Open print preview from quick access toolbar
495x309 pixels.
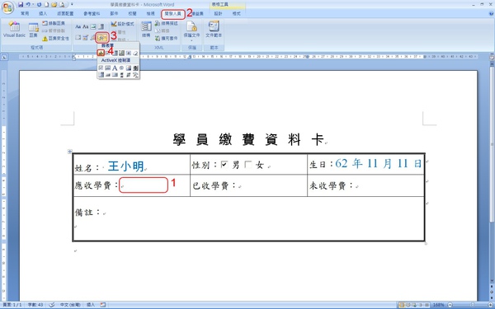tap(62, 4)
